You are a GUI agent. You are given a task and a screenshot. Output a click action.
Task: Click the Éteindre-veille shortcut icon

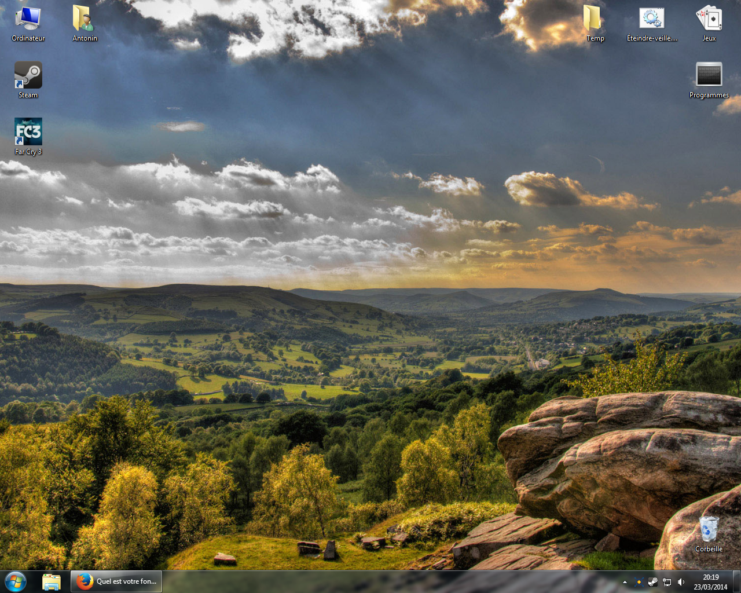[651, 19]
